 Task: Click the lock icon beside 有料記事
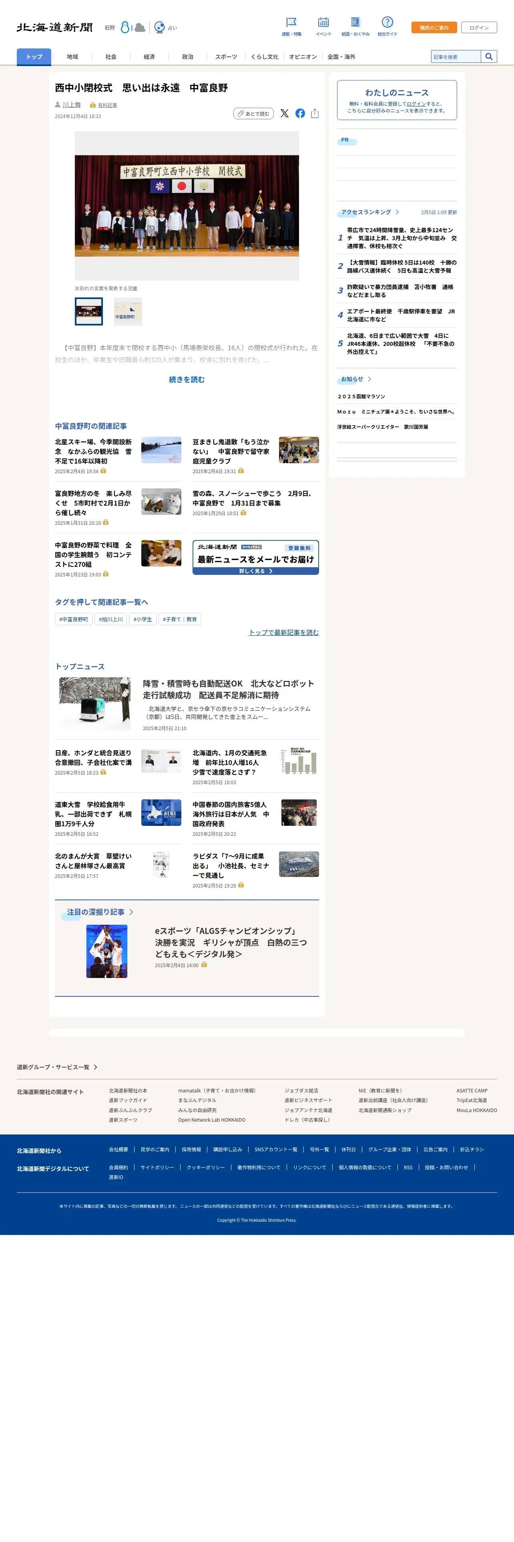[x=93, y=105]
